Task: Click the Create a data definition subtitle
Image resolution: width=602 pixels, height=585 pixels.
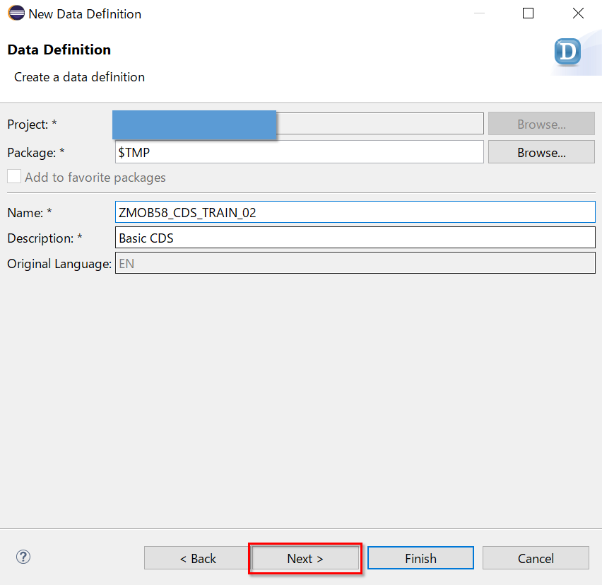Action: click(x=78, y=77)
